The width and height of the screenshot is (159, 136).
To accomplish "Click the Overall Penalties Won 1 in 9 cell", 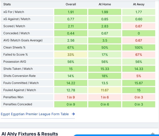I will click(71, 97).
